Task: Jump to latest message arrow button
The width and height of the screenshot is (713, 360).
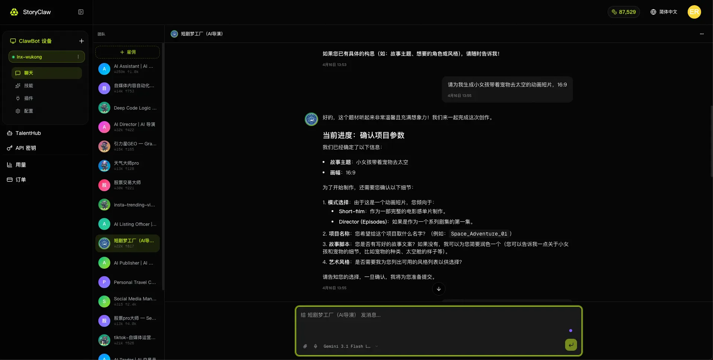Action: (x=439, y=289)
